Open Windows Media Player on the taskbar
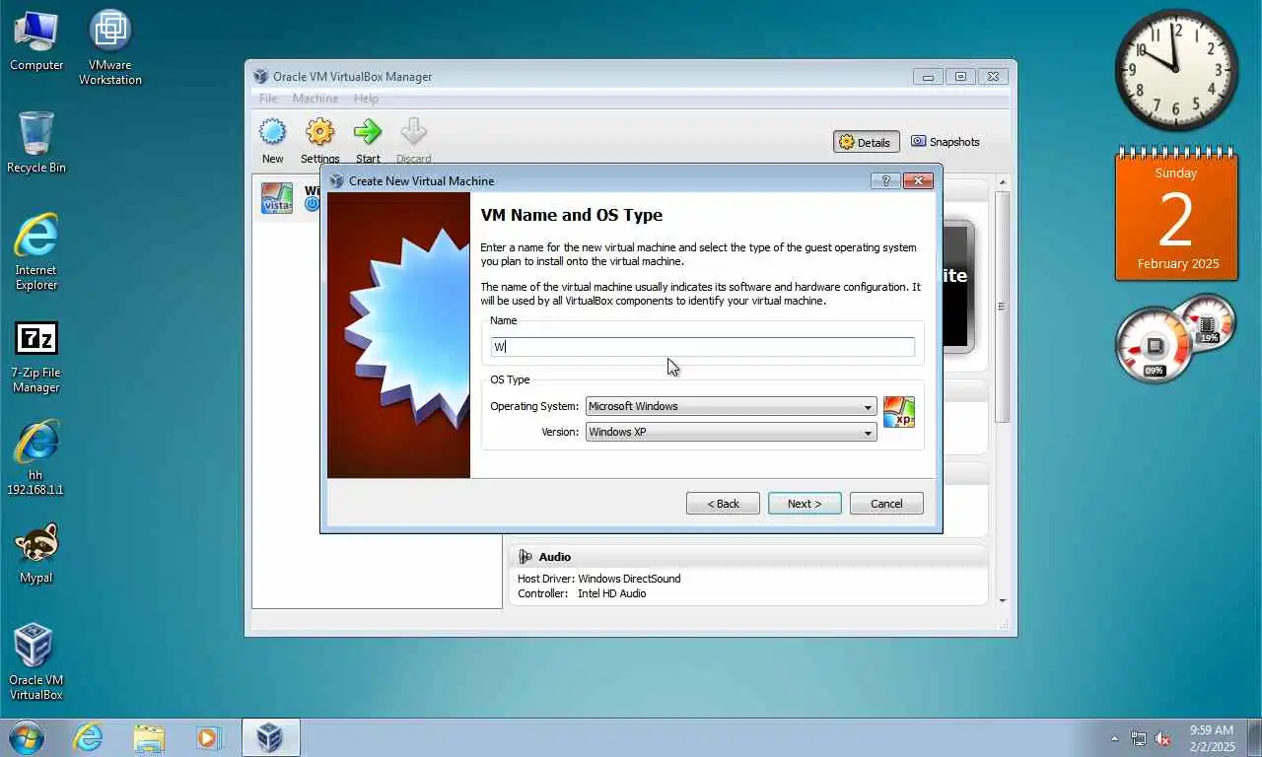The image size is (1262, 757). click(x=208, y=737)
